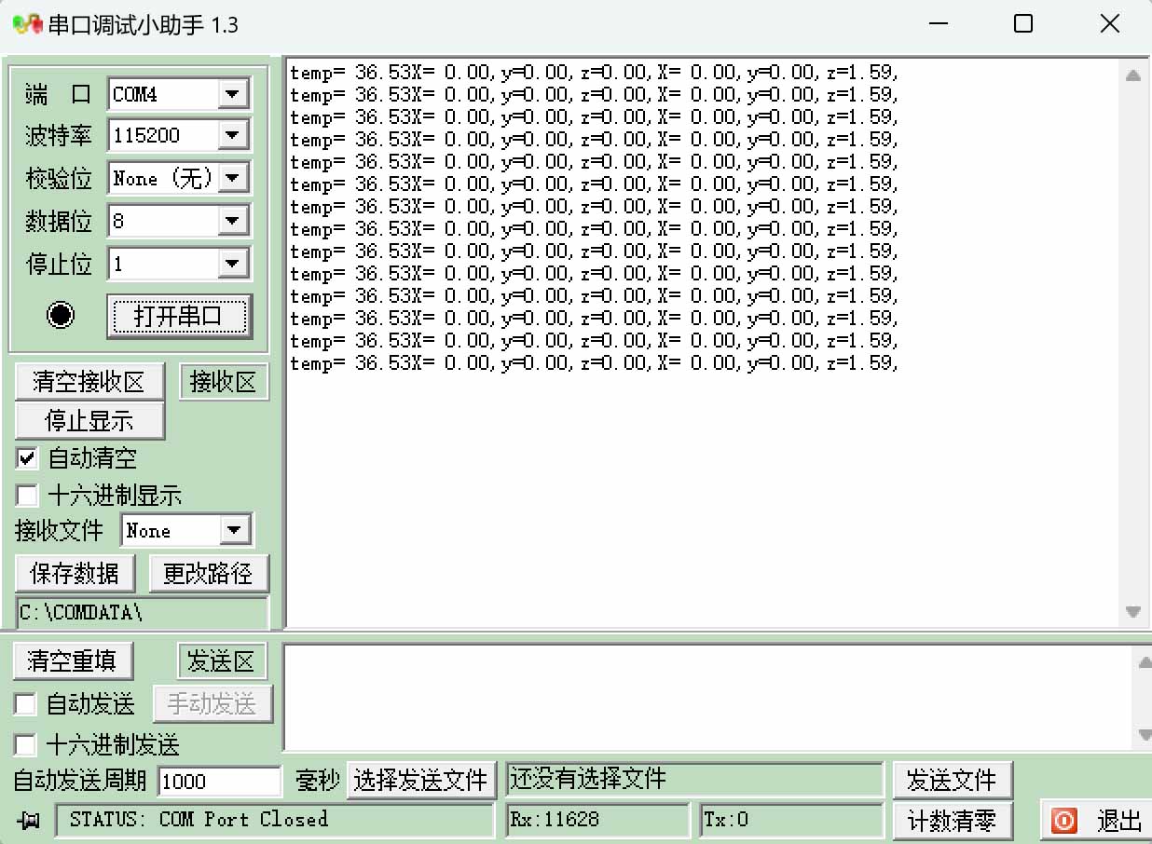Click the 毫秒 label
This screenshot has width=1152, height=844.
318,781
